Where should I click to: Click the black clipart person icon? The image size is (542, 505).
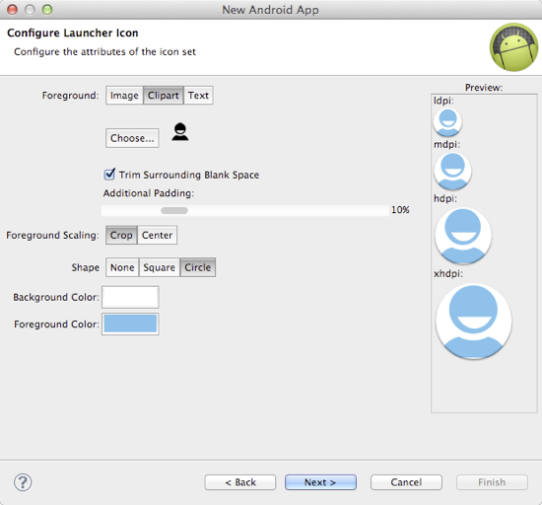pyautogui.click(x=180, y=132)
